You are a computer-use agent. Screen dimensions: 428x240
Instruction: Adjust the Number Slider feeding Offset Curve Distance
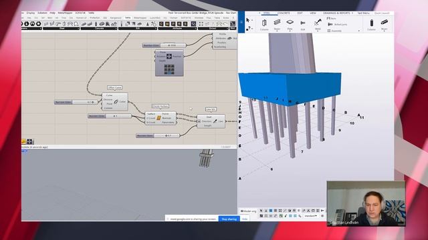click(77, 102)
